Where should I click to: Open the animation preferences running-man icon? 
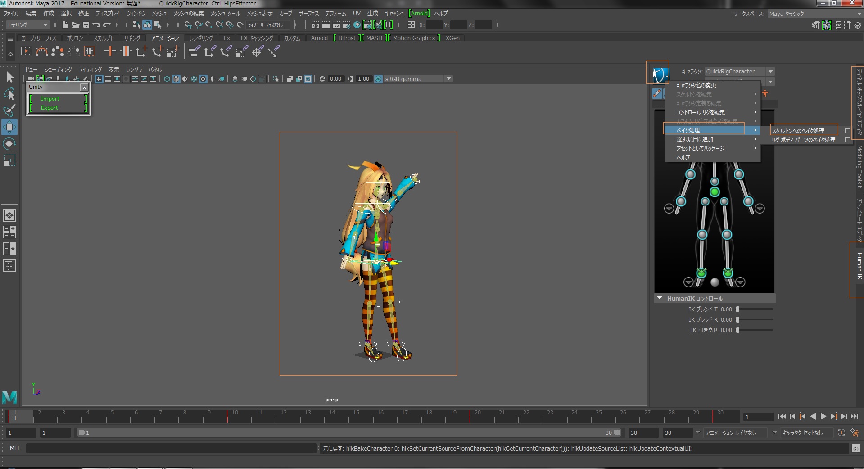click(x=855, y=433)
